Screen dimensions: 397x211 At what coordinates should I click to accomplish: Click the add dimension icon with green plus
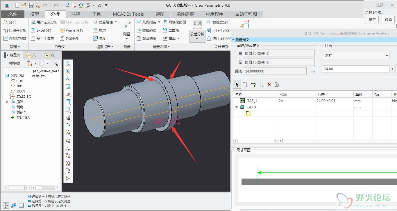(253, 84)
